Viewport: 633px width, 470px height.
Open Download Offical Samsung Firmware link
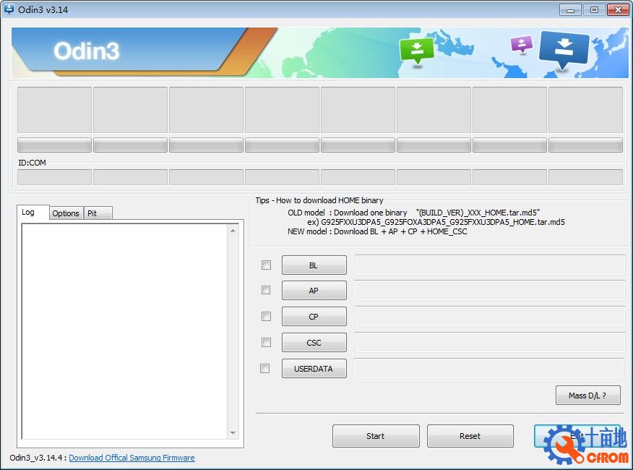coord(132,458)
